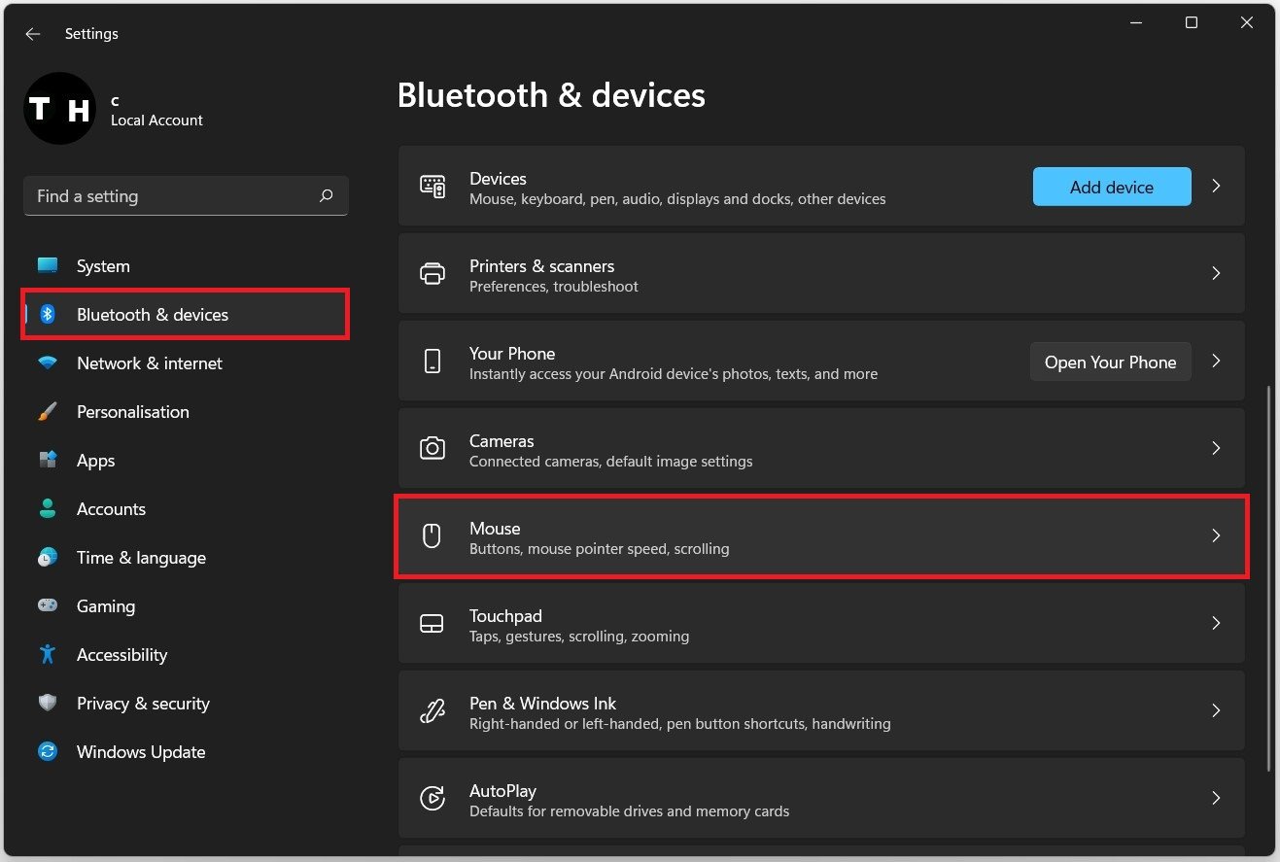Click the Touchpad icon
The width and height of the screenshot is (1280, 862).
[x=432, y=623]
